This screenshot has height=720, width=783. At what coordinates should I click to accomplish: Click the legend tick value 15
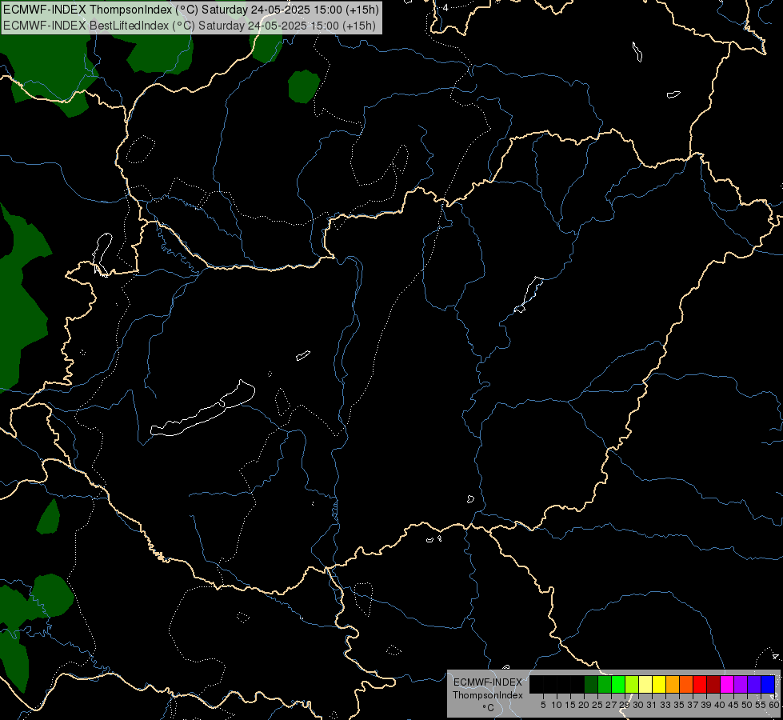(570, 705)
